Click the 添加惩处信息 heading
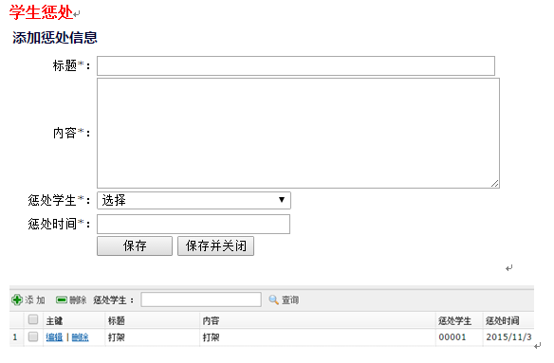Screen dimensions: 554x363 pos(55,37)
